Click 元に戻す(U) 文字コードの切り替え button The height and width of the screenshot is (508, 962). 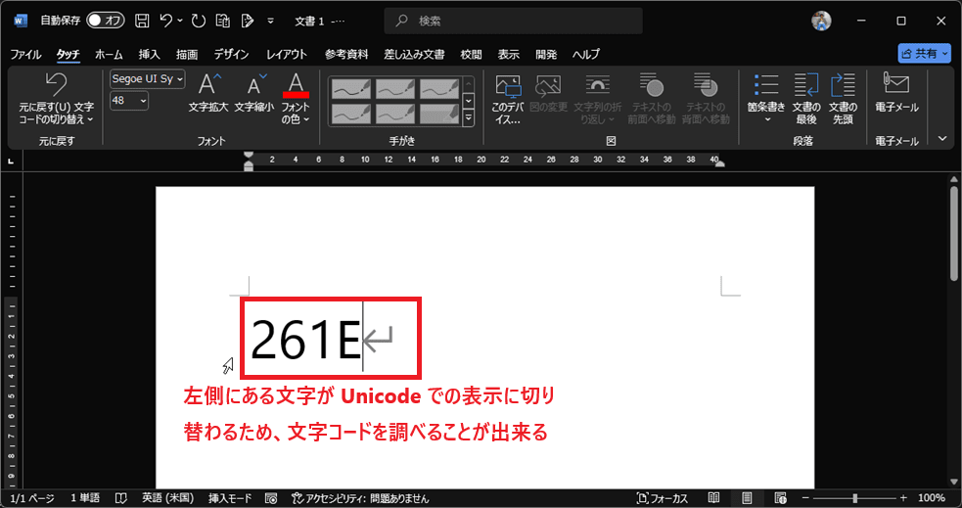[x=56, y=98]
